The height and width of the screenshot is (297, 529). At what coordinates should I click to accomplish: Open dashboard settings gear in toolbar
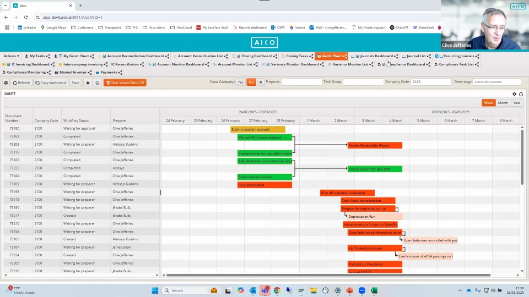click(6, 82)
